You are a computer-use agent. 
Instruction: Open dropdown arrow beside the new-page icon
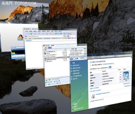[28, 34]
